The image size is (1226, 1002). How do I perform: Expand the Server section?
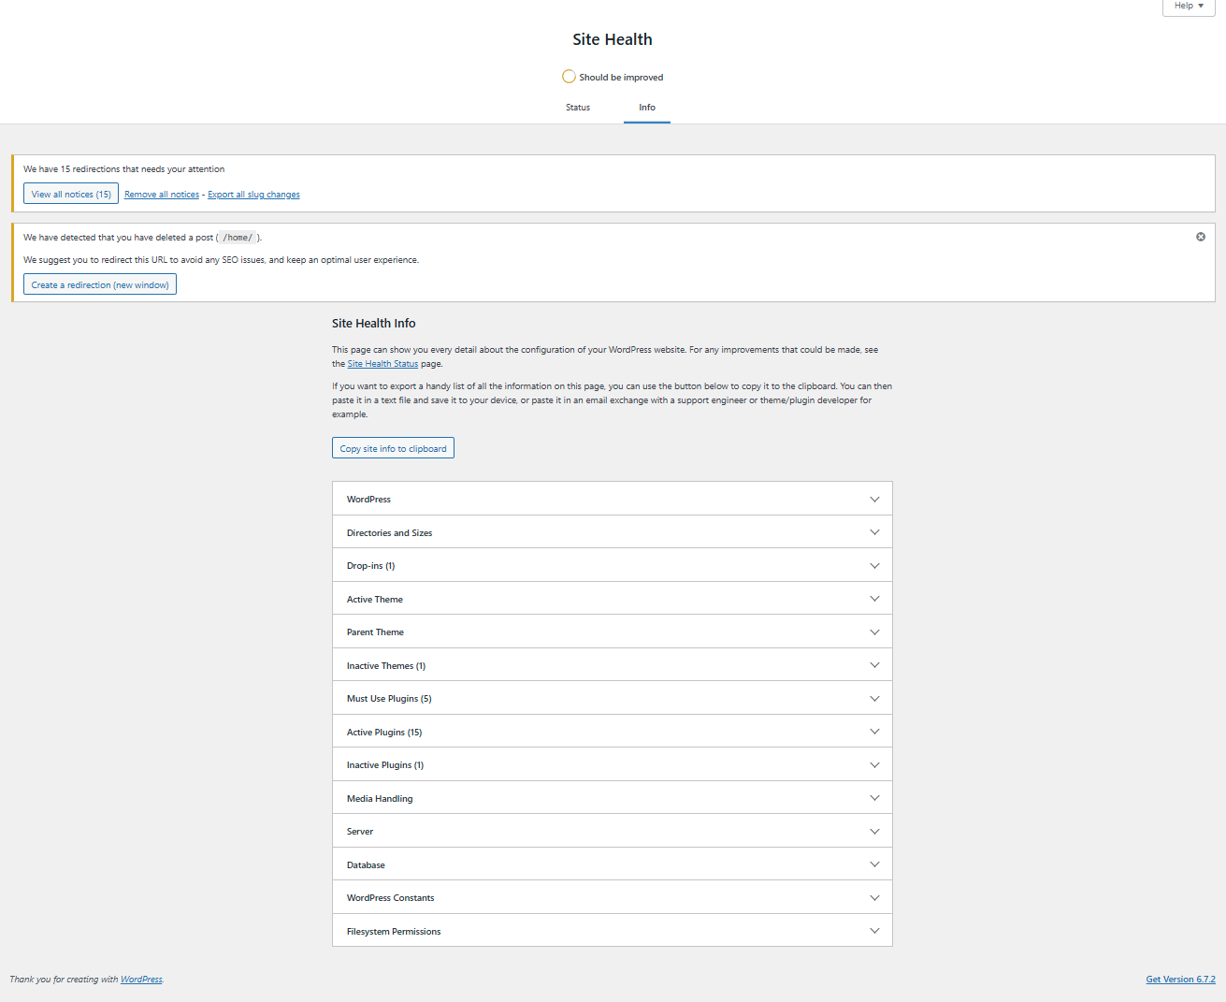[613, 831]
